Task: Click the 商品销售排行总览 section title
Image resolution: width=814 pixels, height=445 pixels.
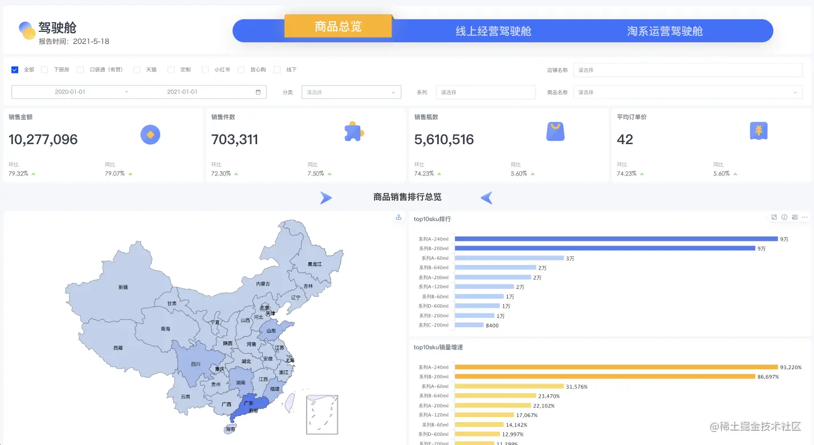Action: click(x=407, y=197)
